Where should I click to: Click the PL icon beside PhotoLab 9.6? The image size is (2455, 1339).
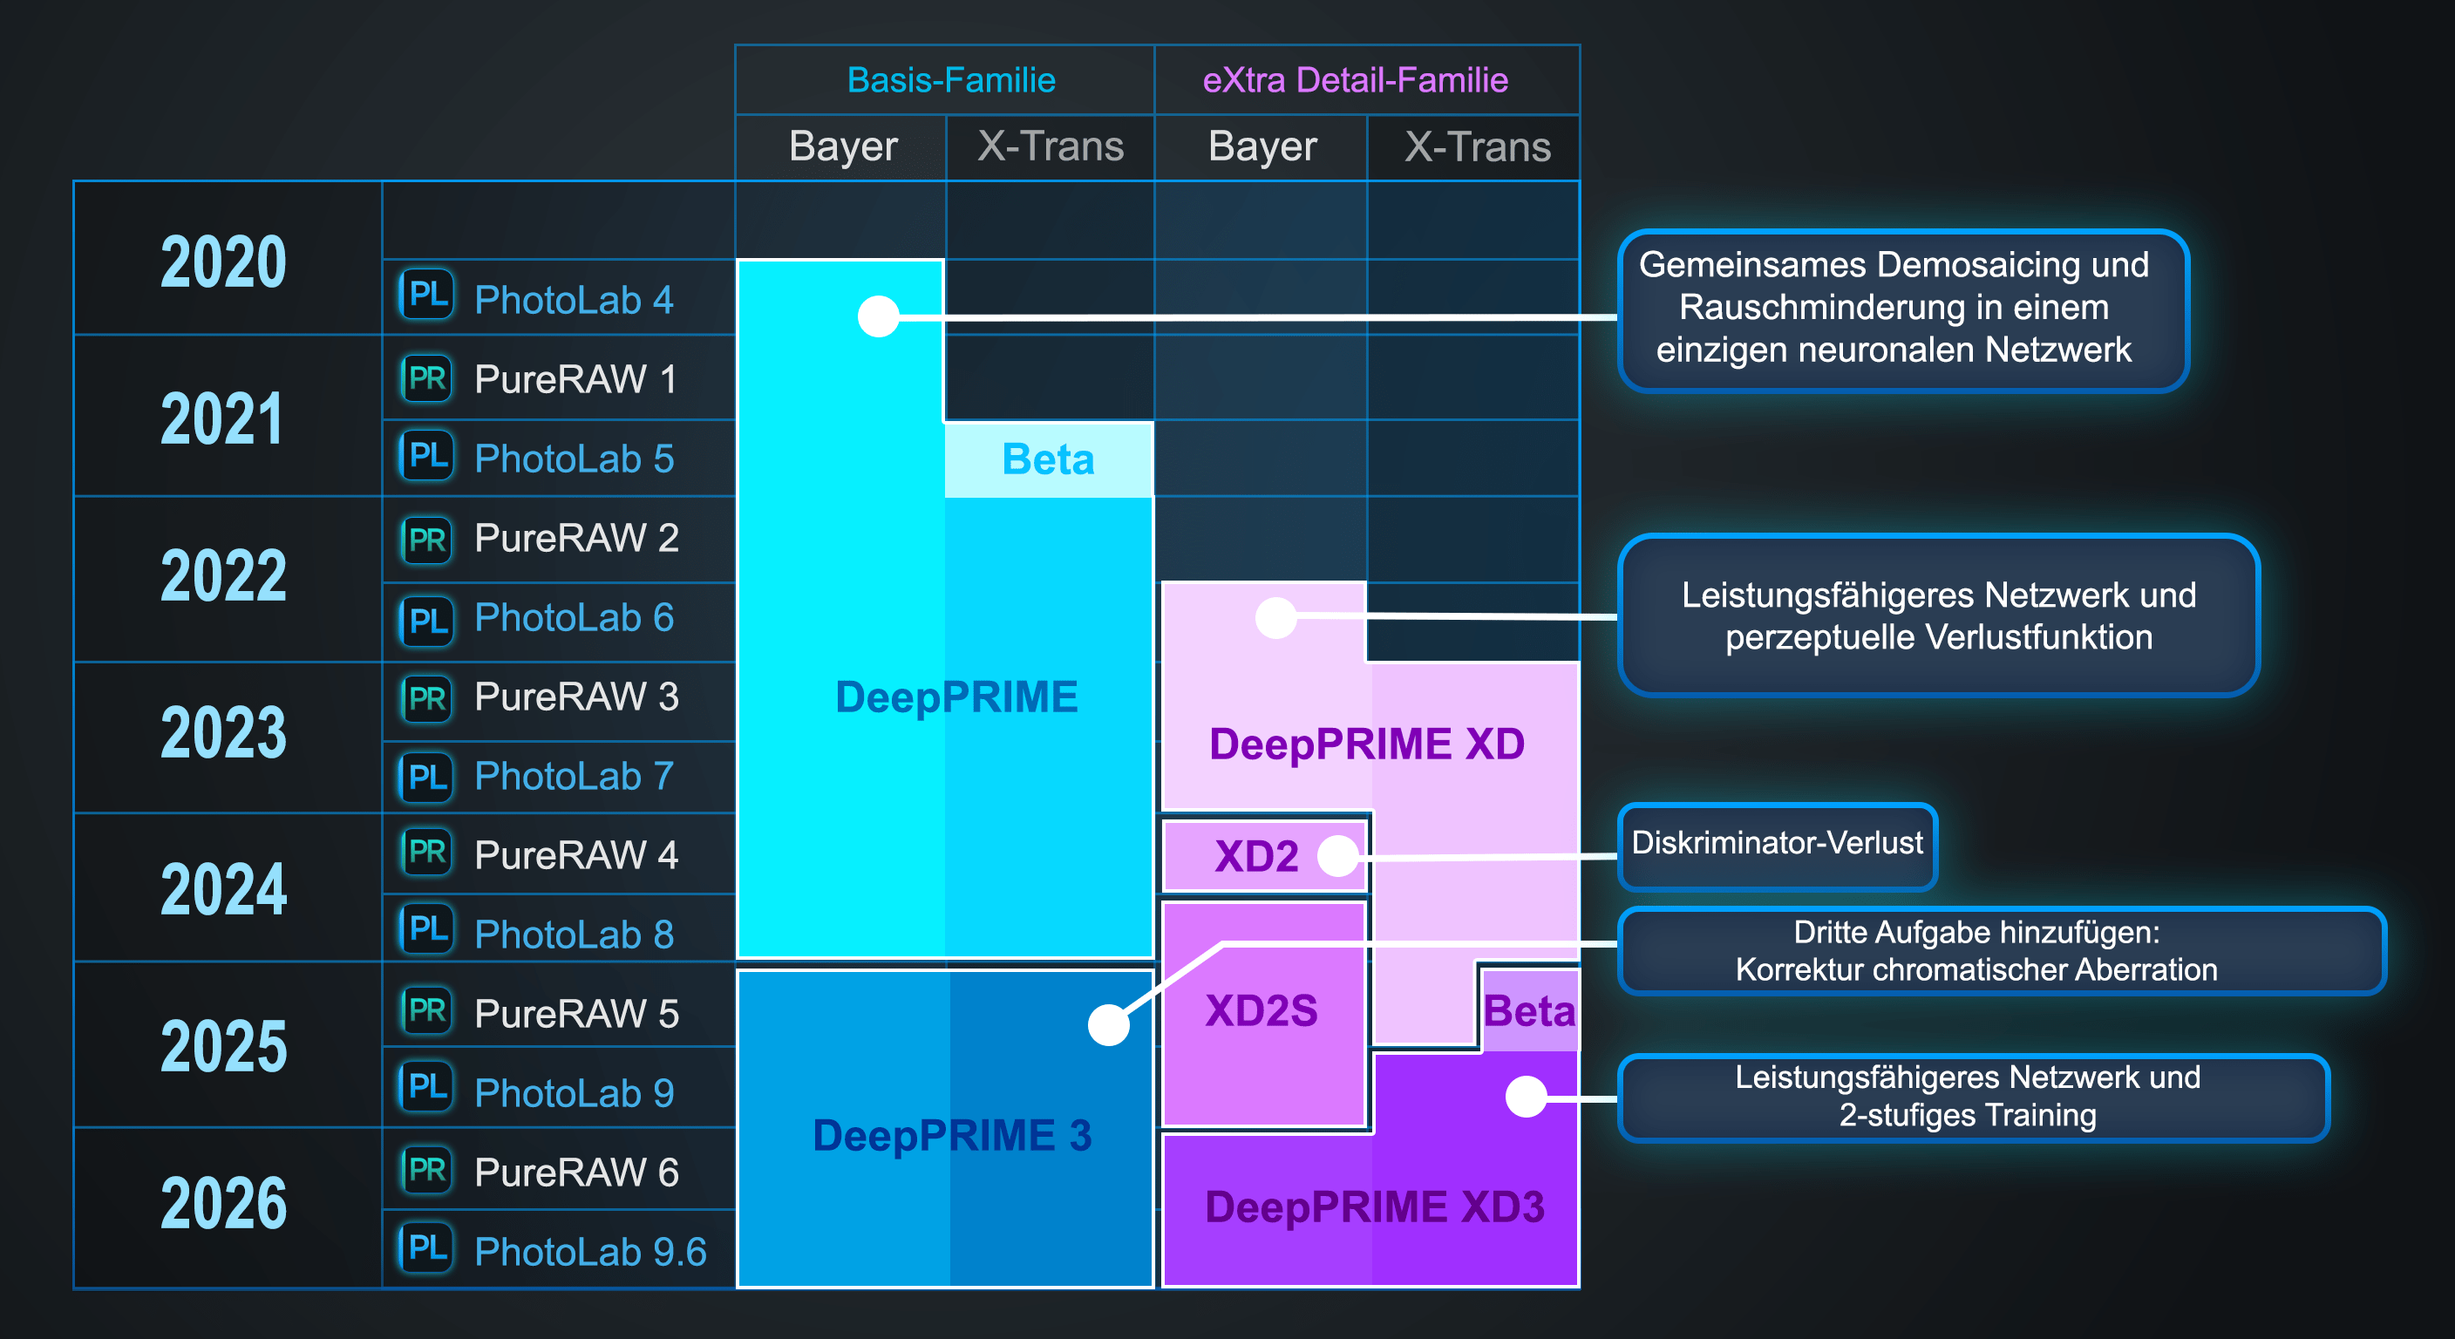pyautogui.click(x=426, y=1247)
